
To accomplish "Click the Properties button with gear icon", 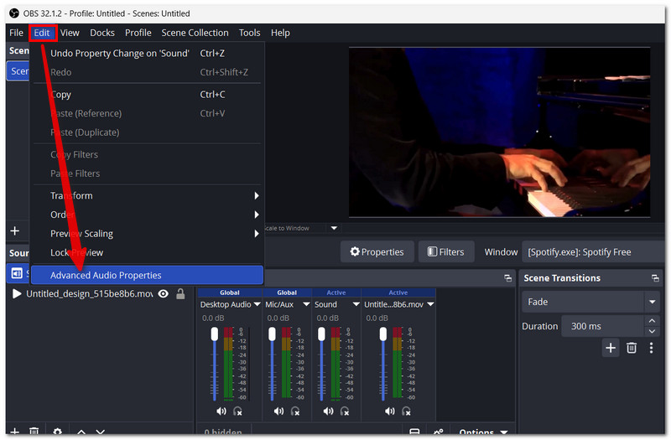I will tap(377, 252).
